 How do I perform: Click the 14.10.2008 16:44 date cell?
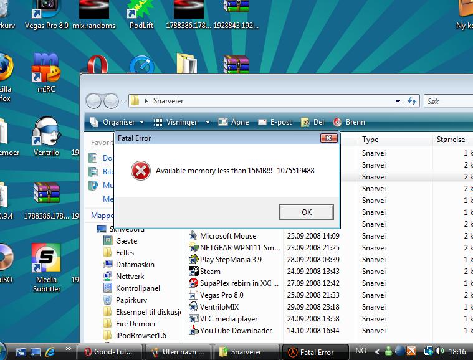pyautogui.click(x=313, y=331)
